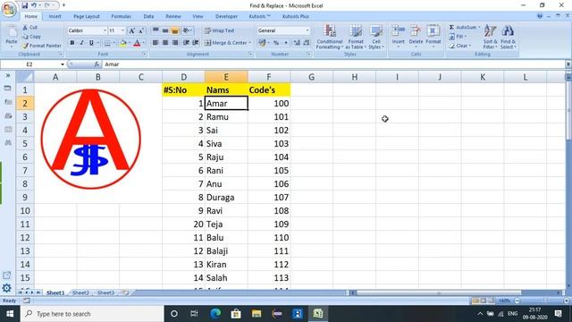Click the Copy command
This screenshot has width=572, height=322.
[x=31, y=37]
